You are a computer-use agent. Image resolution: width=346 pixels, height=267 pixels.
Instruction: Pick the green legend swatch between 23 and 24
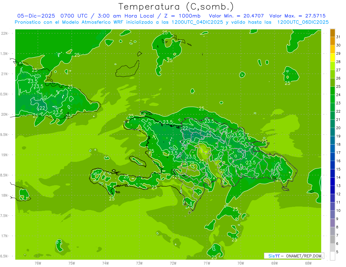point(332,99)
